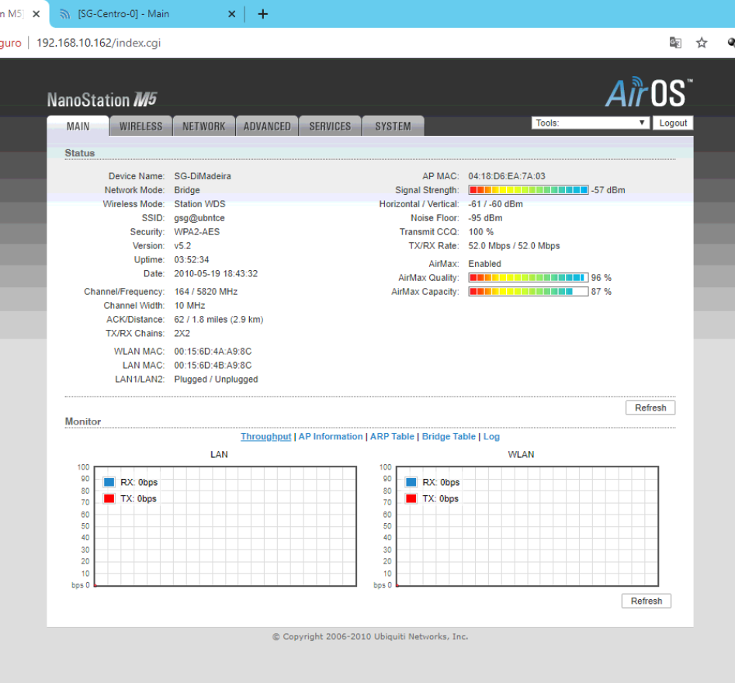Click the address bar URL 192.168.10.162/index.cgi
Image resolution: width=735 pixels, height=683 pixels.
pos(99,43)
